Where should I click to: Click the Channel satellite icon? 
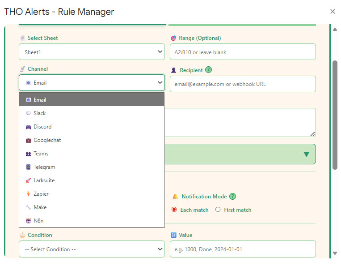click(22, 69)
